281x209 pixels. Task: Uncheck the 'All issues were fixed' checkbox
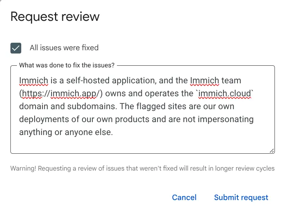[x=16, y=48]
